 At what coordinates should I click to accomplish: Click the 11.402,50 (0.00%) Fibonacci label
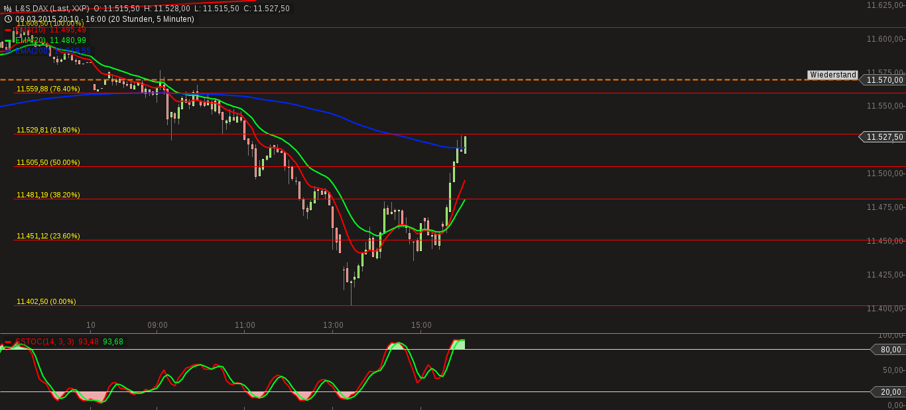click(x=45, y=301)
